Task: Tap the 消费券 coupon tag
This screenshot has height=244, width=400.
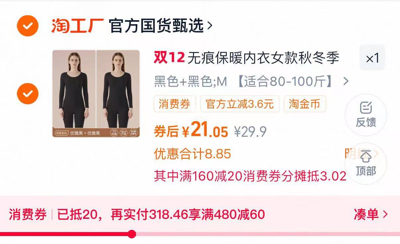Action: (174, 104)
